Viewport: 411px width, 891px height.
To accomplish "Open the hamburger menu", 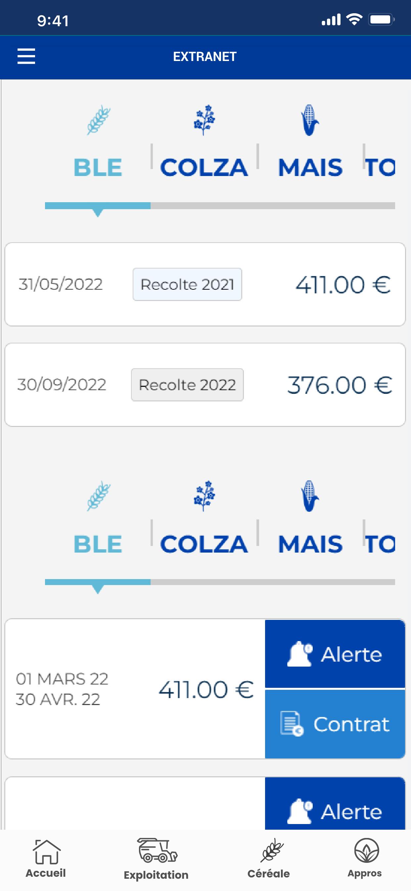I will 26,56.
